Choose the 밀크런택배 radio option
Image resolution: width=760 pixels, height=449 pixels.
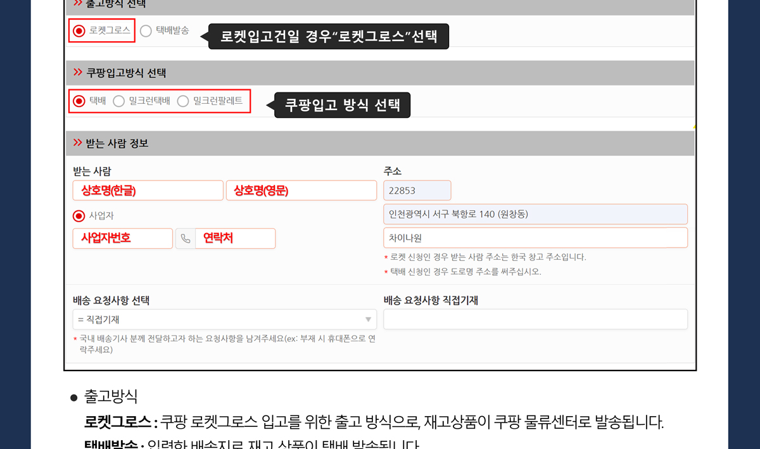pos(119,101)
